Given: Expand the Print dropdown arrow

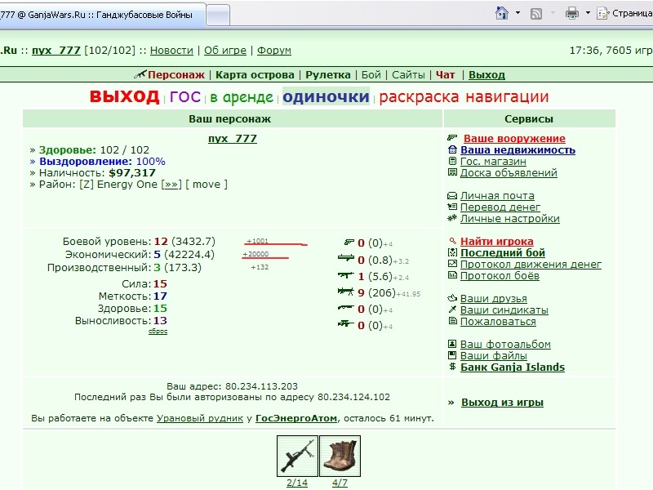Looking at the screenshot, I should click(588, 13).
